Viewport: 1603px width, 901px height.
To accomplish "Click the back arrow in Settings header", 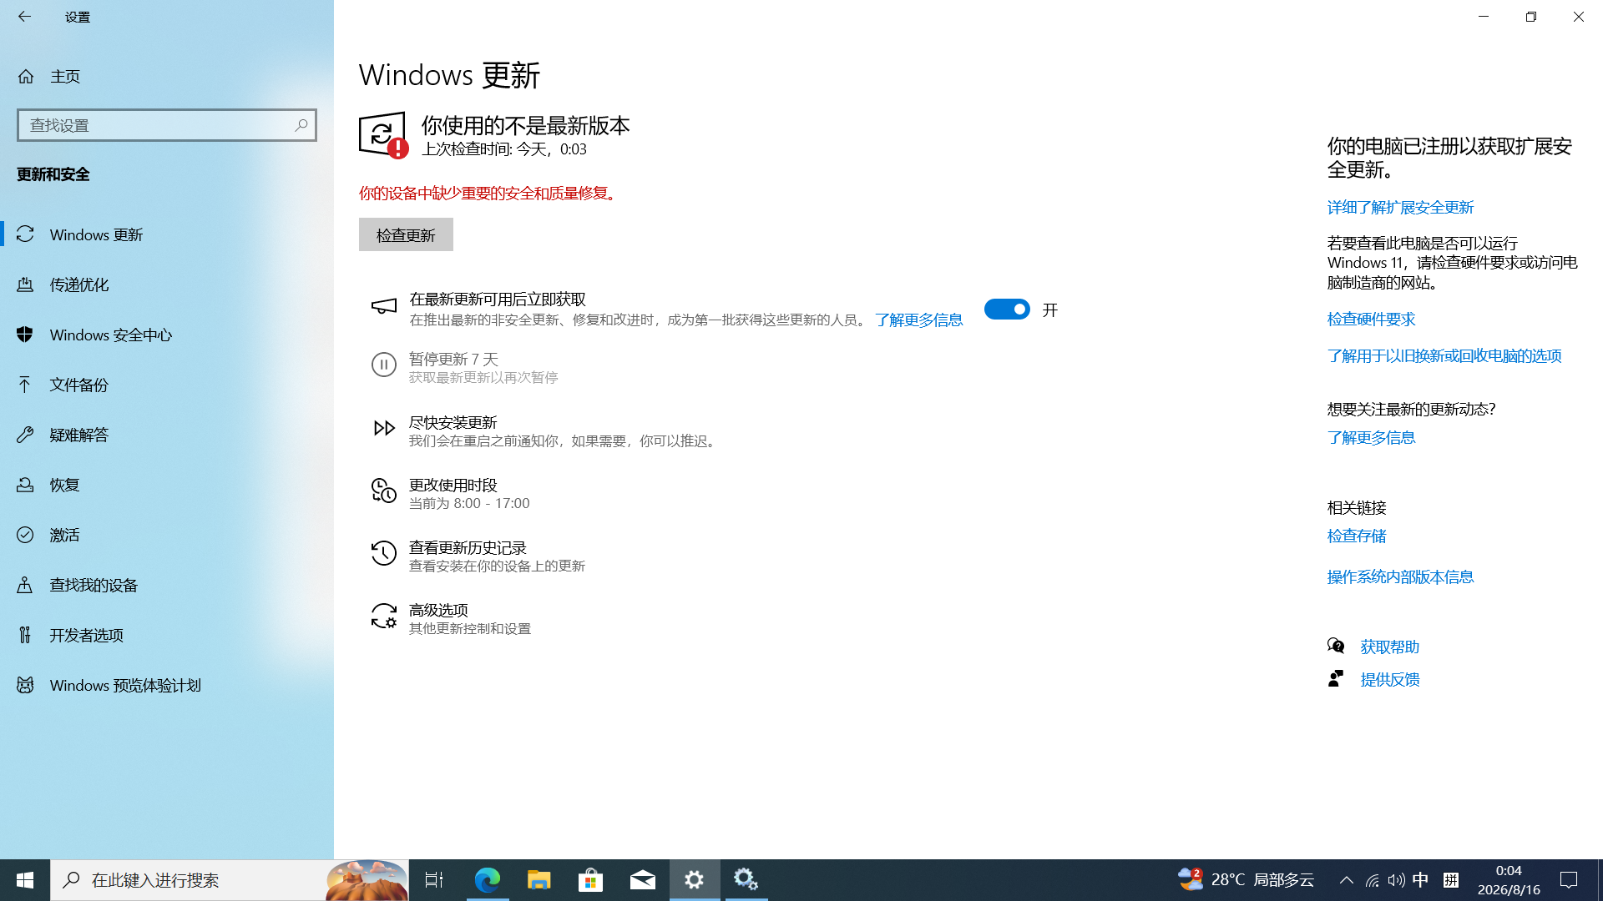I will [24, 17].
